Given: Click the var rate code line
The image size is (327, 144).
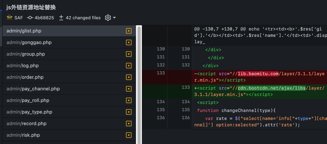Looking at the screenshot, I should (x=261, y=122).
